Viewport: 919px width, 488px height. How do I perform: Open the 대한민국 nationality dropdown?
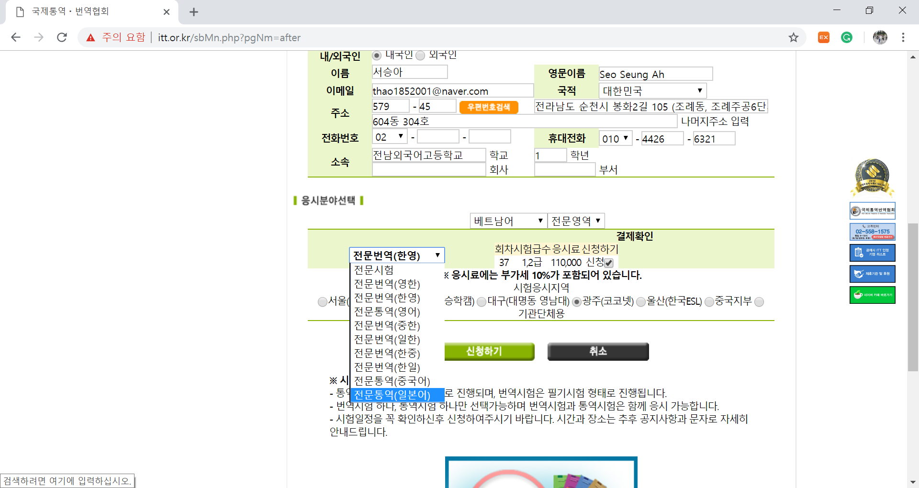652,90
